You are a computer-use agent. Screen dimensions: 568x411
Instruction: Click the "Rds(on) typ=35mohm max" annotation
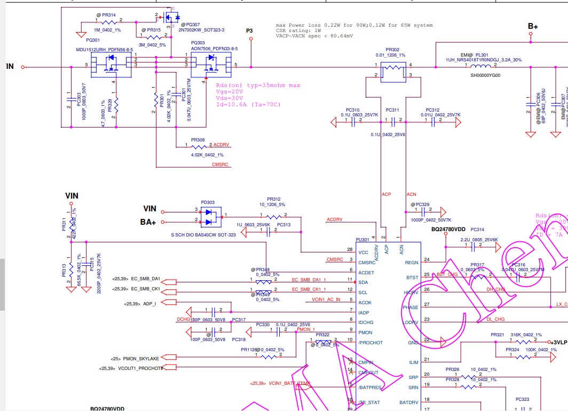tap(258, 85)
